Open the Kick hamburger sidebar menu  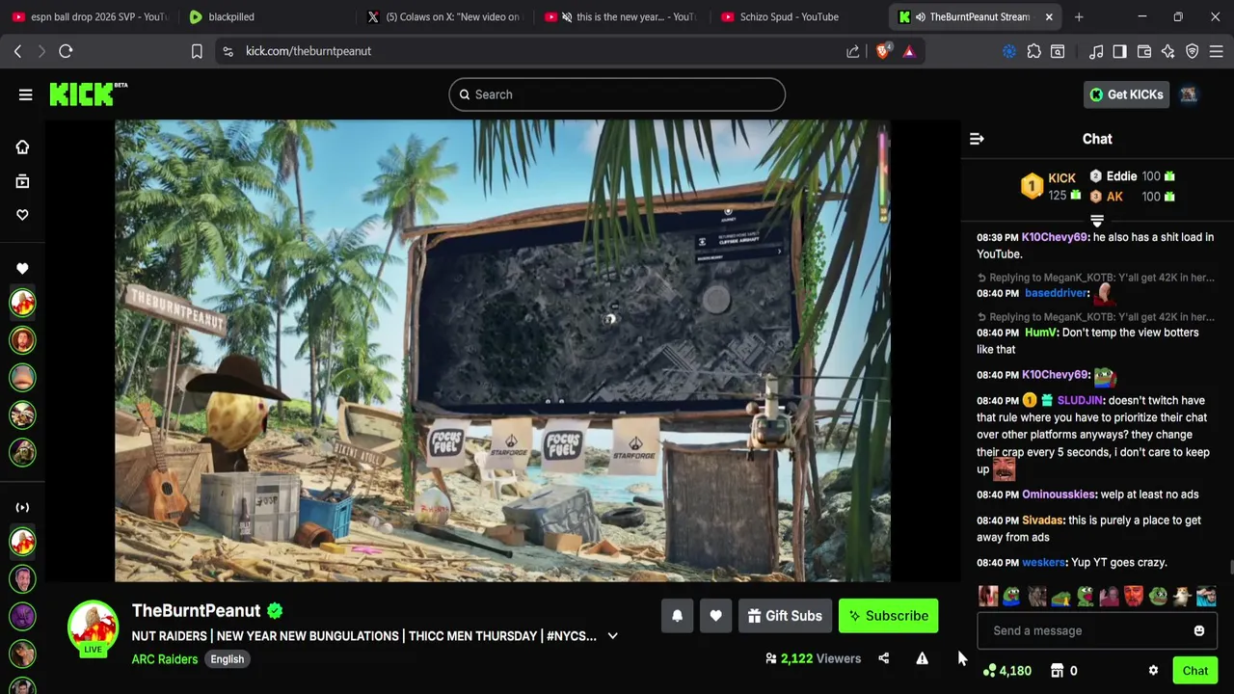26,94
